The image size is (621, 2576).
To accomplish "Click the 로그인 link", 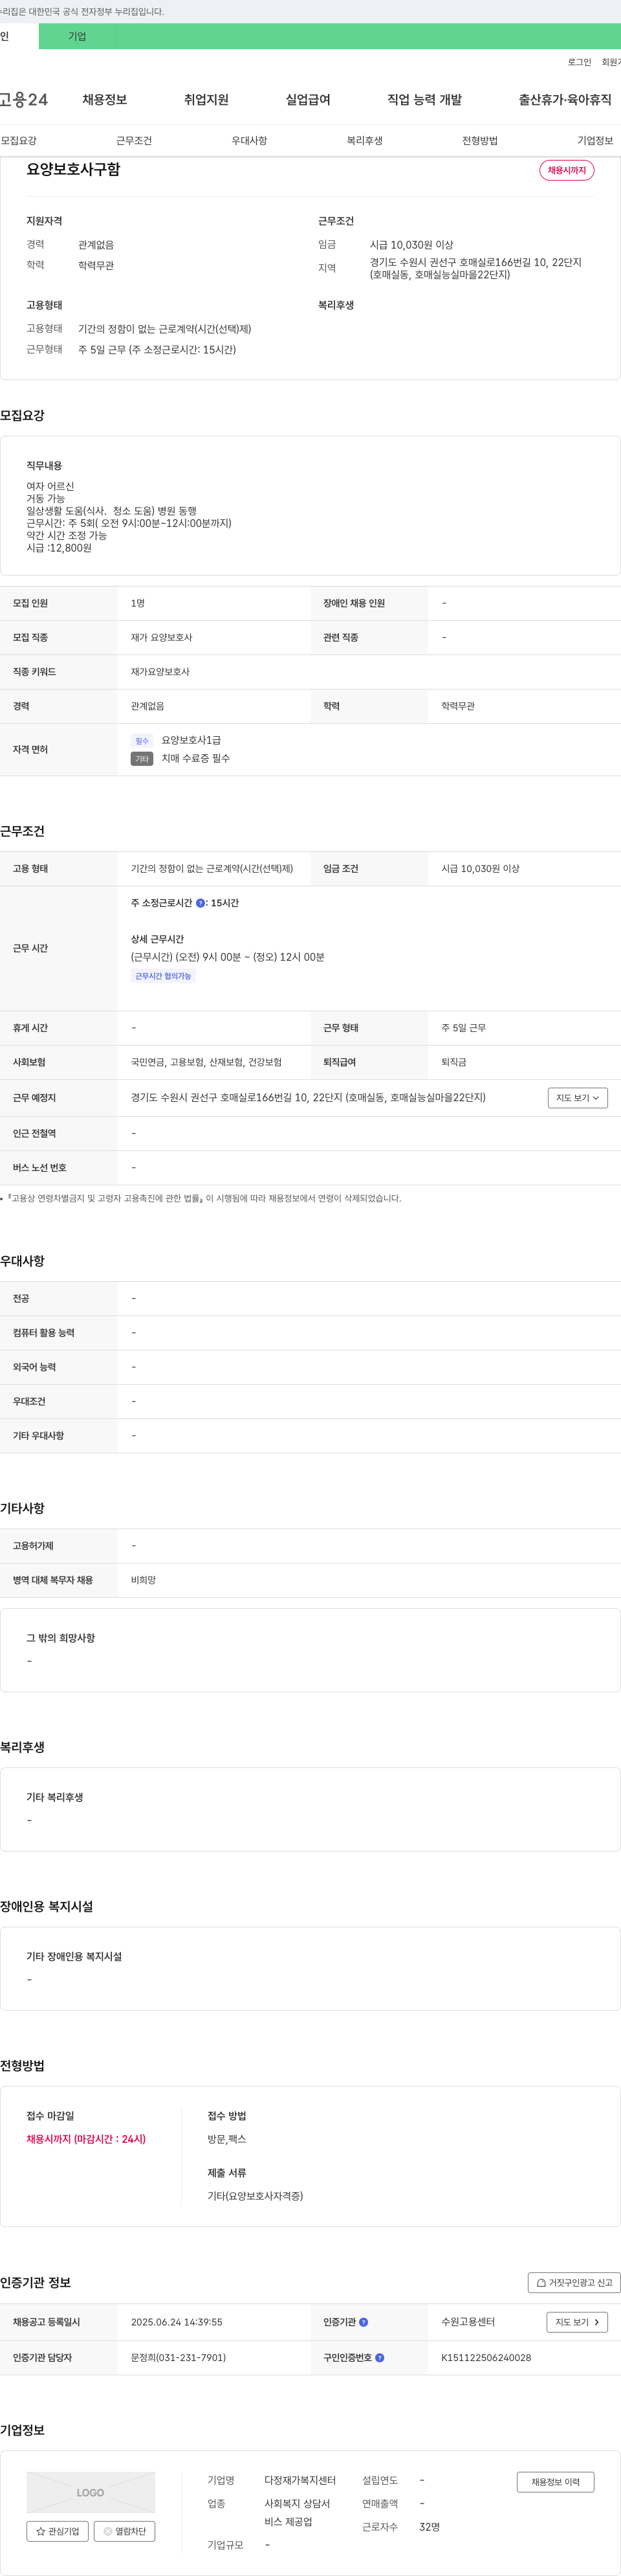I will 579,62.
